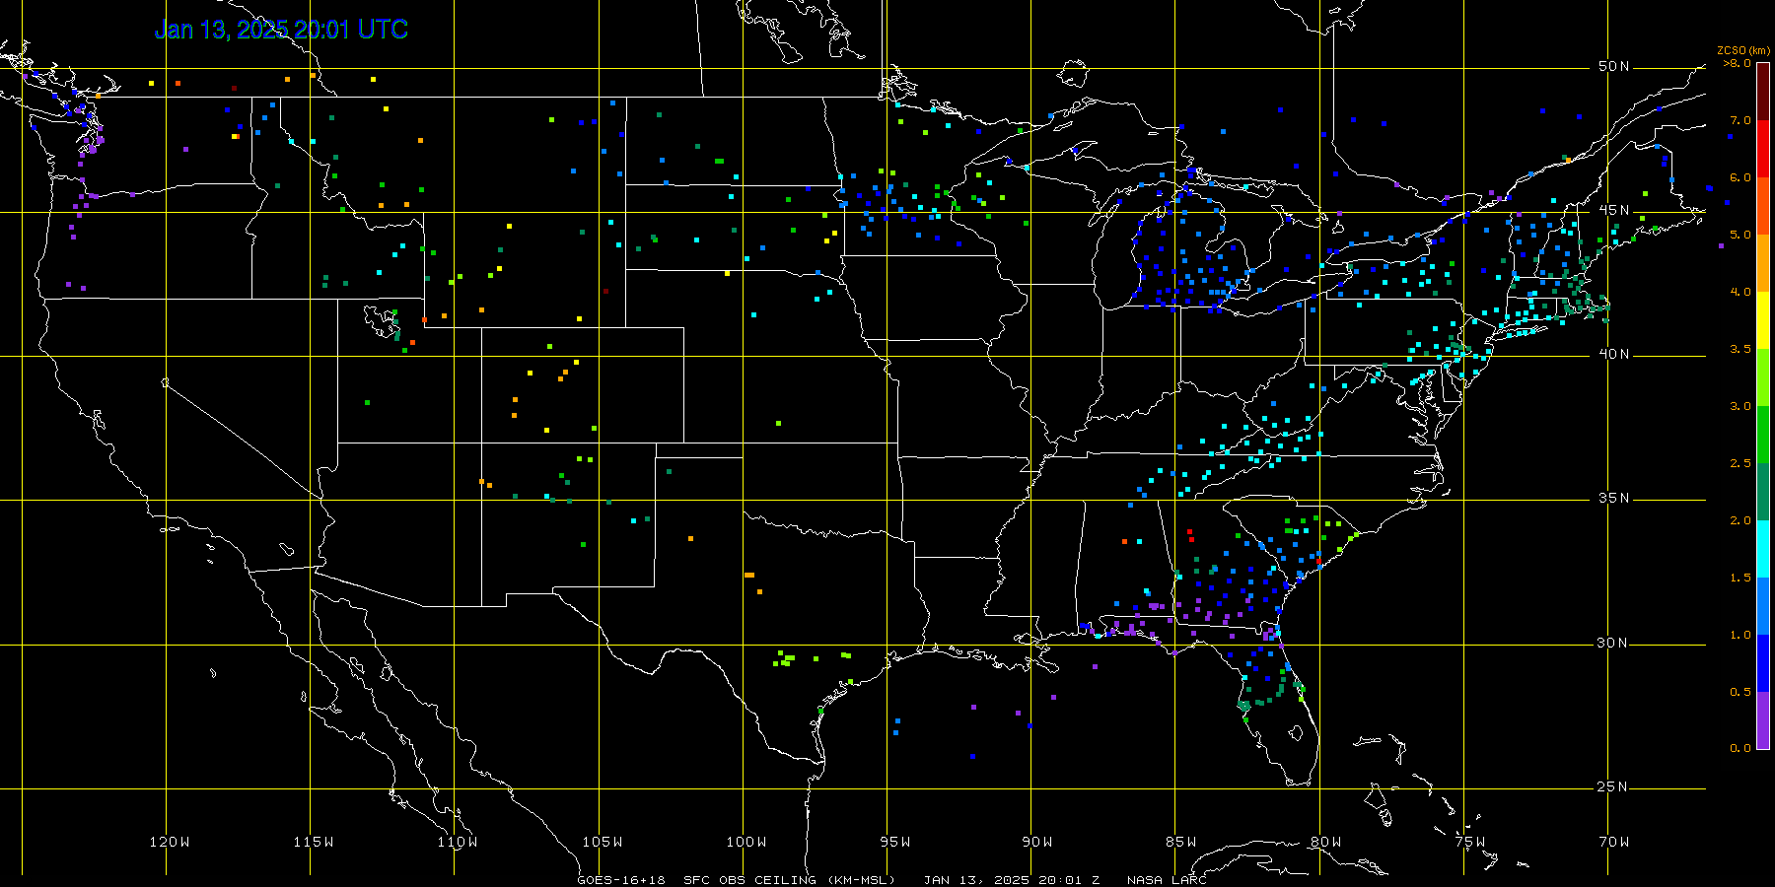Screen dimensions: 1775x887
Task: Click the SFC OBS CEILING (KM-MSL) footer text
Action: pos(789,879)
